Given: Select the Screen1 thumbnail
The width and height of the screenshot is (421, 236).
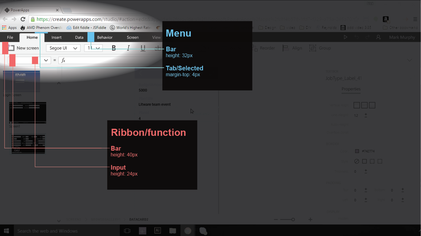Looking at the screenshot, I should click(28, 113).
